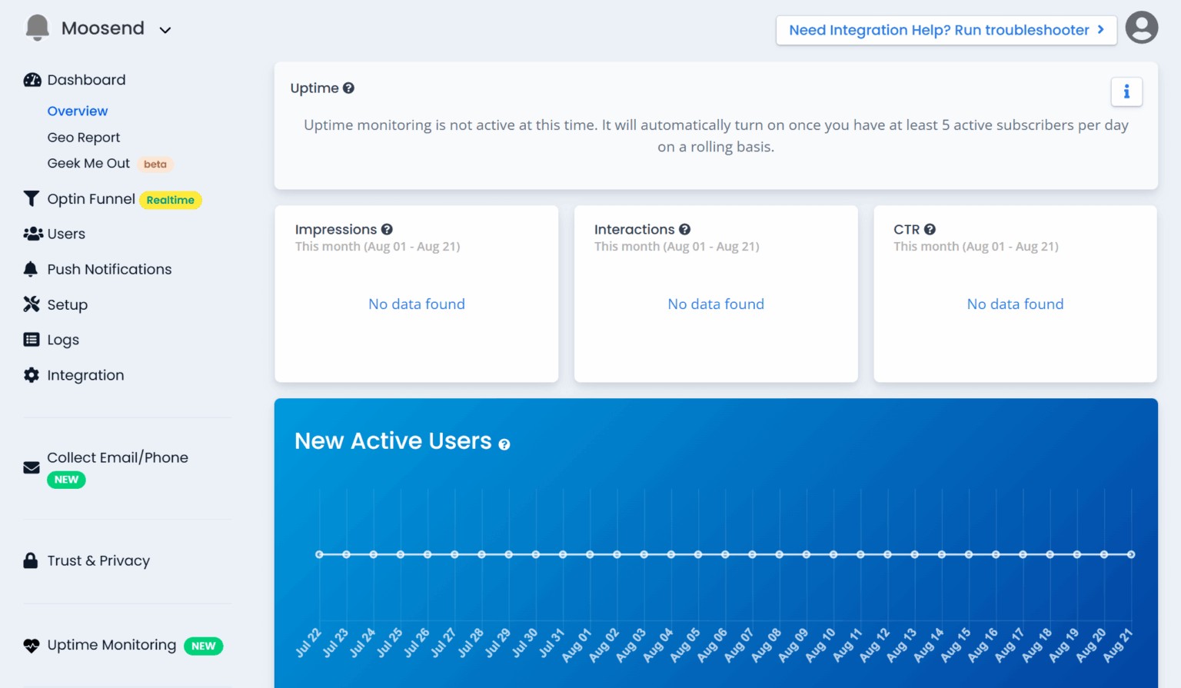This screenshot has height=688, width=1181.
Task: Open the Moosend account dropdown
Action: (x=165, y=29)
